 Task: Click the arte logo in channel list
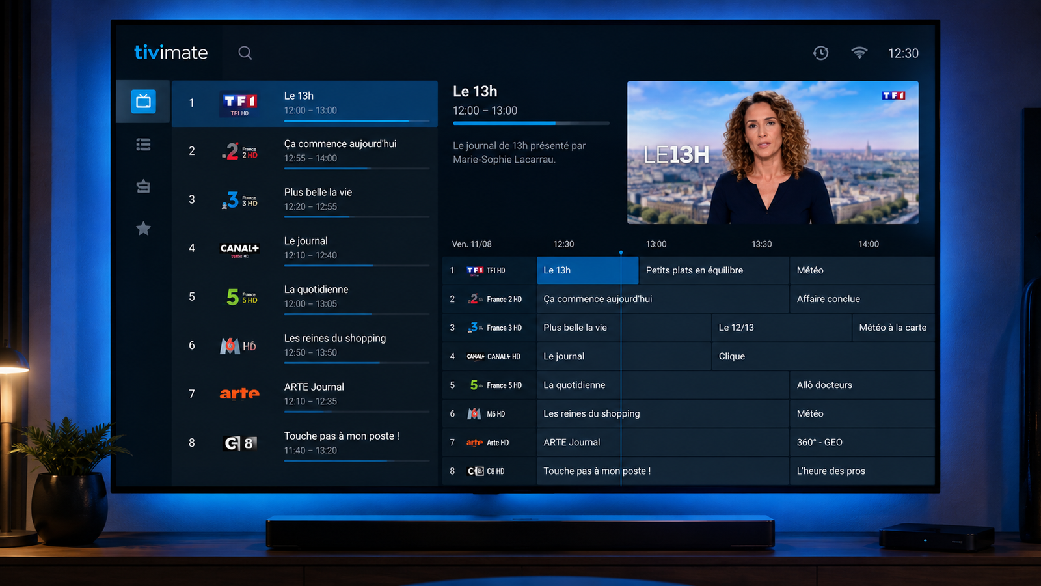coord(239,393)
